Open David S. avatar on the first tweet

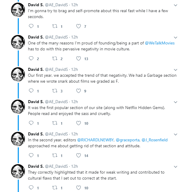click(18, 10)
